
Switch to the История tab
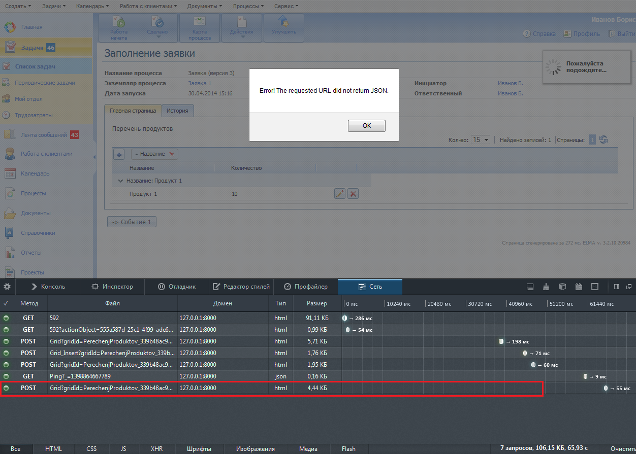[177, 111]
